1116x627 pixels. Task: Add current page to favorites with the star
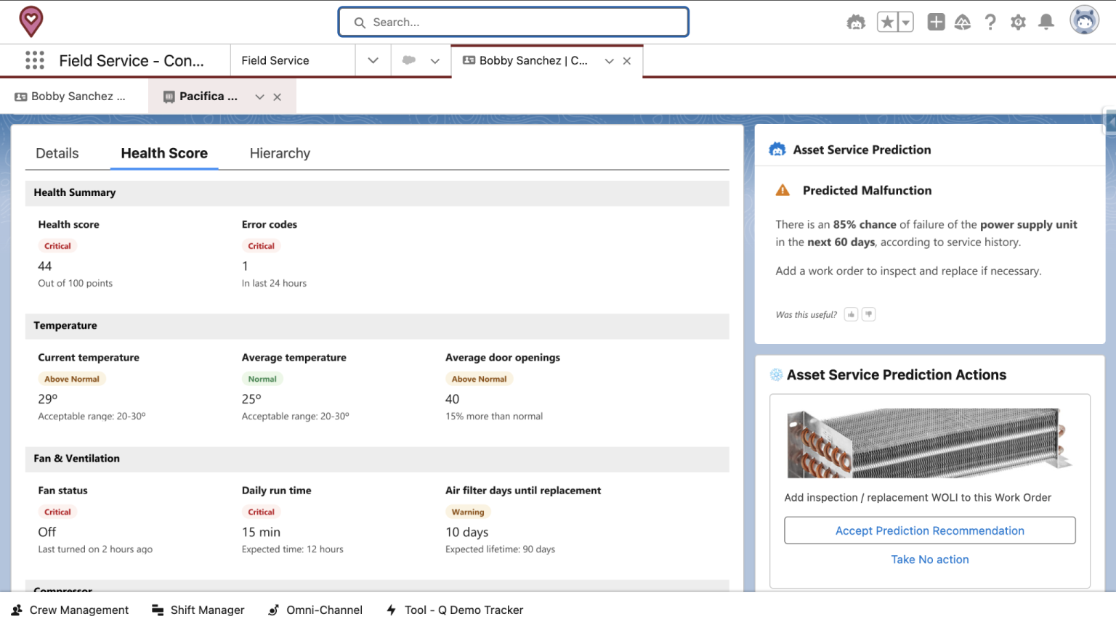pyautogui.click(x=888, y=22)
